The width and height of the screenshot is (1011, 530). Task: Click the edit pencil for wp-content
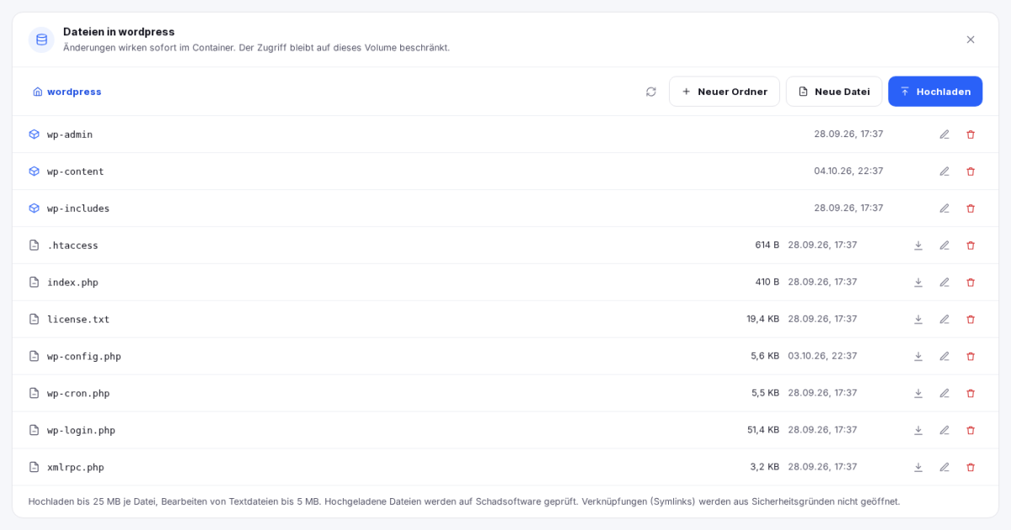point(944,172)
